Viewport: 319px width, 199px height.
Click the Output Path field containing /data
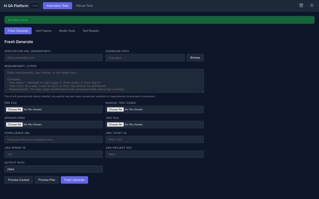[53, 169]
